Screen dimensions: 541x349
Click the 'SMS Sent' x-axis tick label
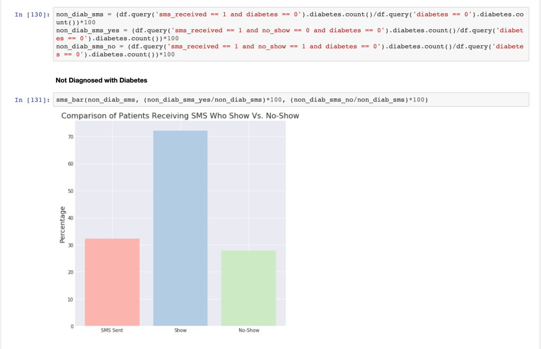pyautogui.click(x=112, y=330)
